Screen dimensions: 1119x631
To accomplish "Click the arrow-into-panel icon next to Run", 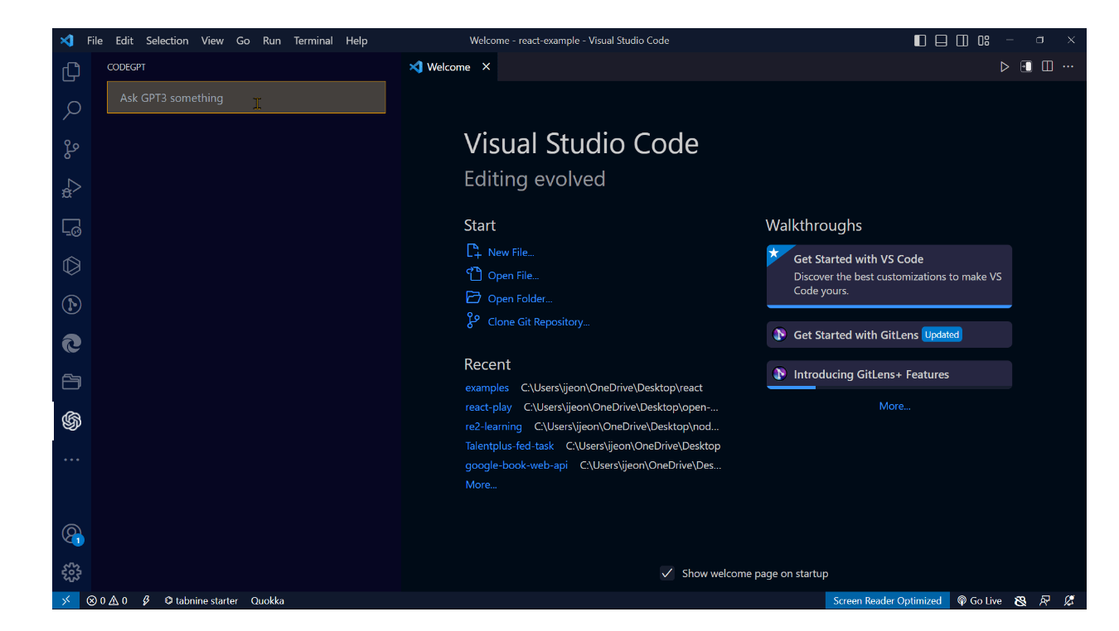I will pyautogui.click(x=1026, y=67).
